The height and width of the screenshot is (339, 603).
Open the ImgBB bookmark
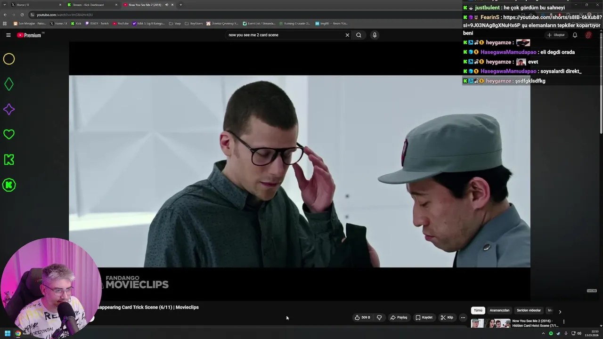coord(331,24)
